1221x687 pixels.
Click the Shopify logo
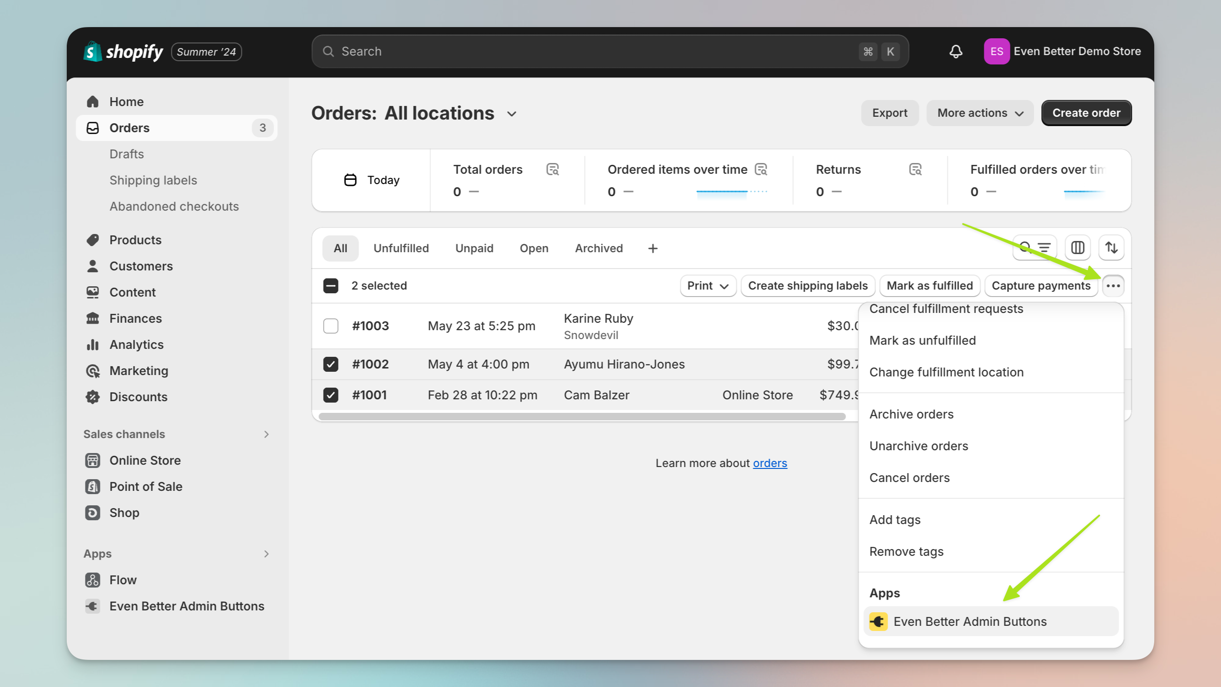pos(123,51)
